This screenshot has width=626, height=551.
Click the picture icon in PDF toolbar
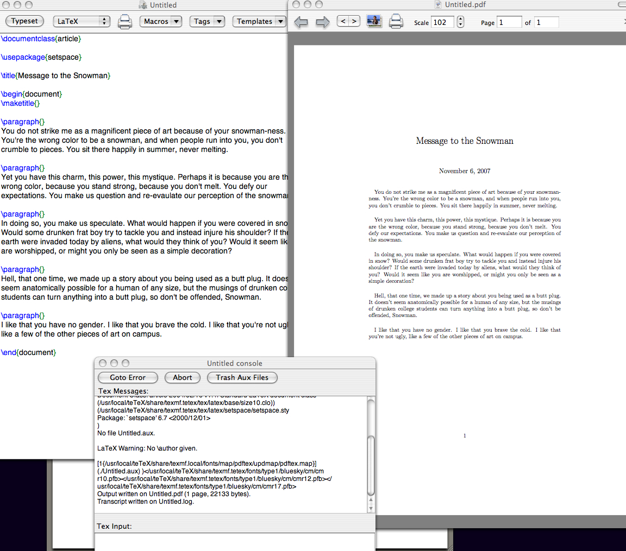(x=374, y=22)
